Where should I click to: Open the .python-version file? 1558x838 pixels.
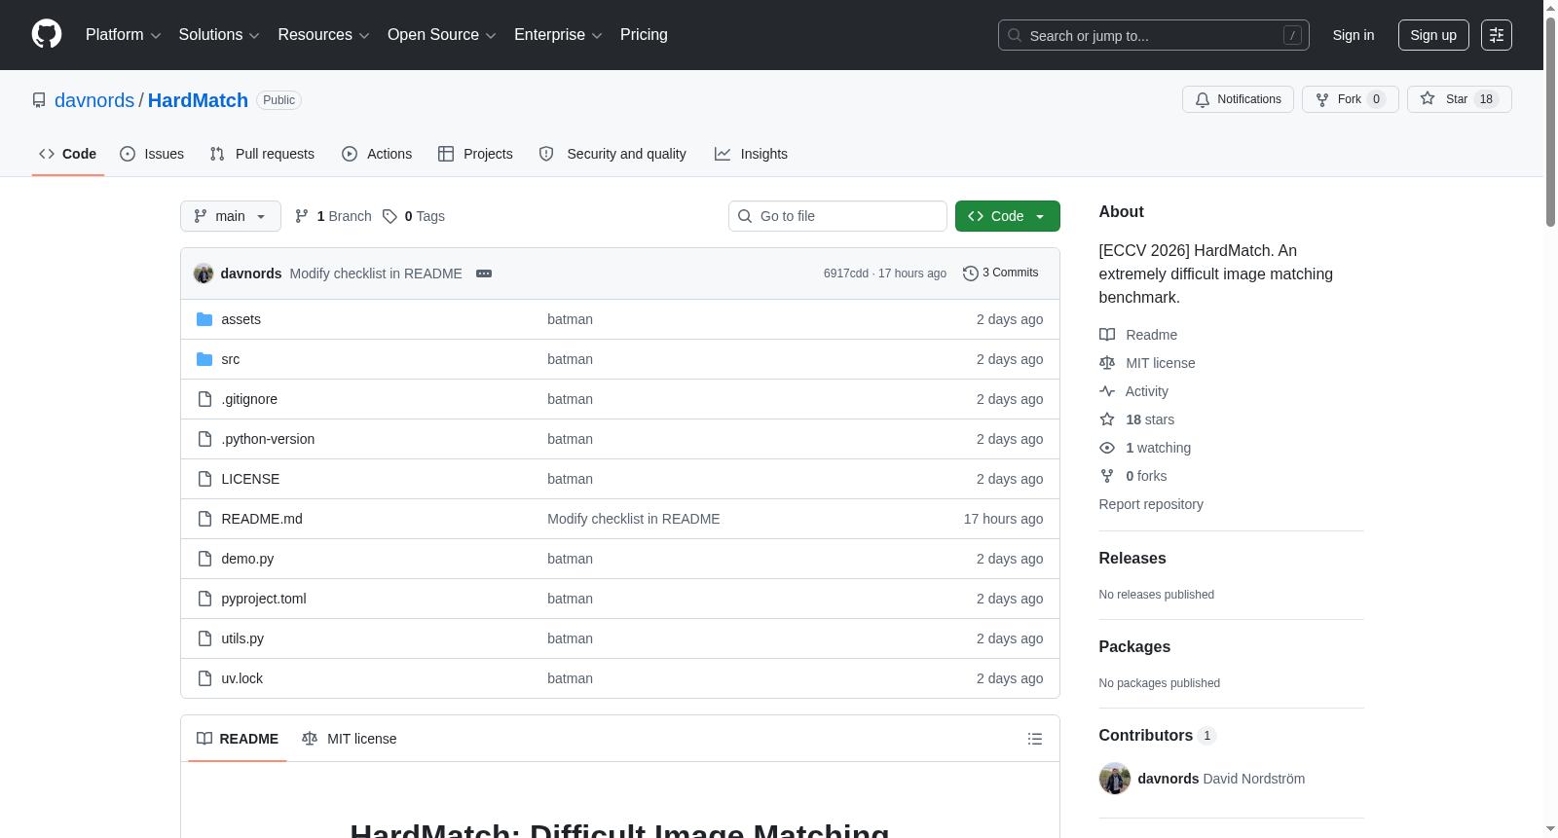click(x=268, y=439)
